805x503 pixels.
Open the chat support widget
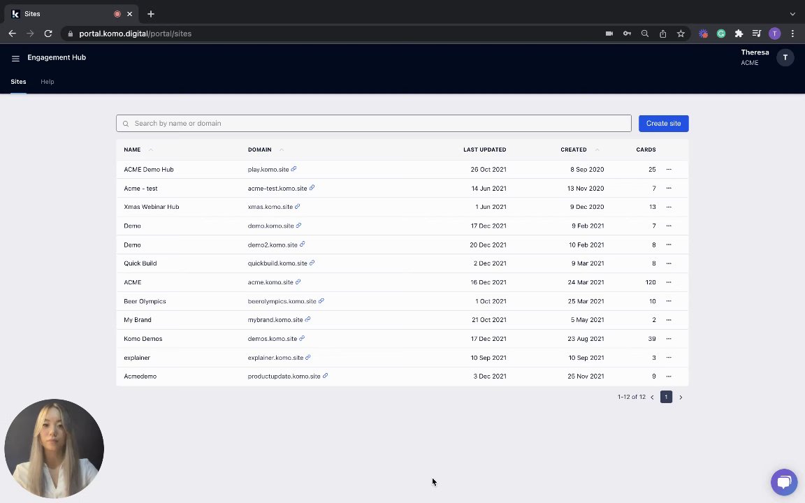[x=784, y=482]
